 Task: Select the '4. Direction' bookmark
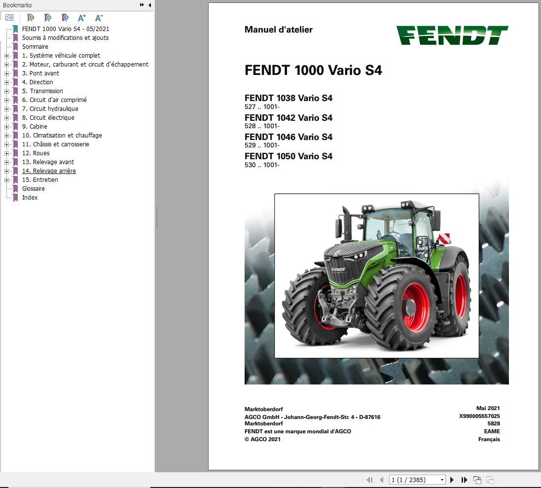click(x=37, y=82)
